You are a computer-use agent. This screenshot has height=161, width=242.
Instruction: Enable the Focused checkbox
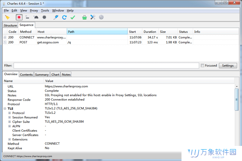pos(202,66)
